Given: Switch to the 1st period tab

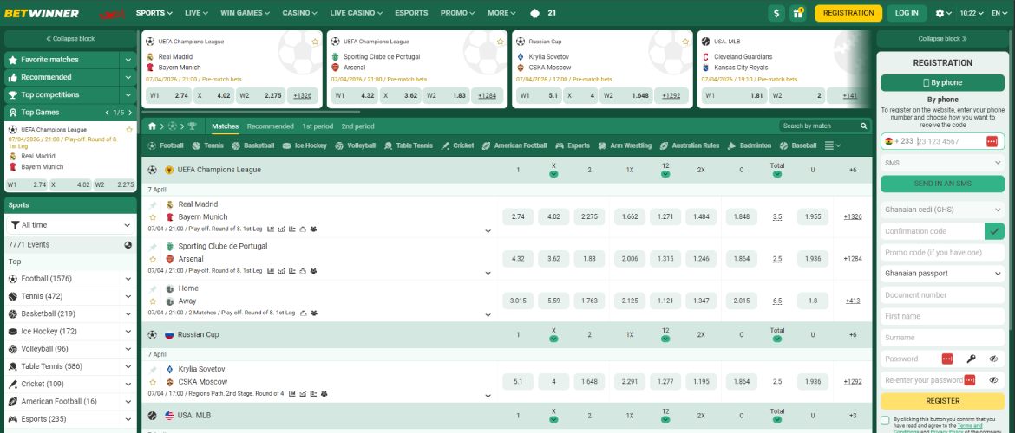Looking at the screenshot, I should (318, 126).
